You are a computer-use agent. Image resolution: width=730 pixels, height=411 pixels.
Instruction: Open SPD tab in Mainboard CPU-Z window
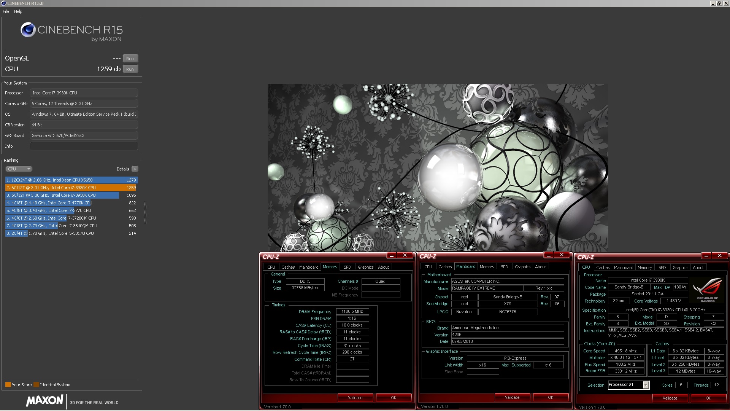pyautogui.click(x=505, y=267)
